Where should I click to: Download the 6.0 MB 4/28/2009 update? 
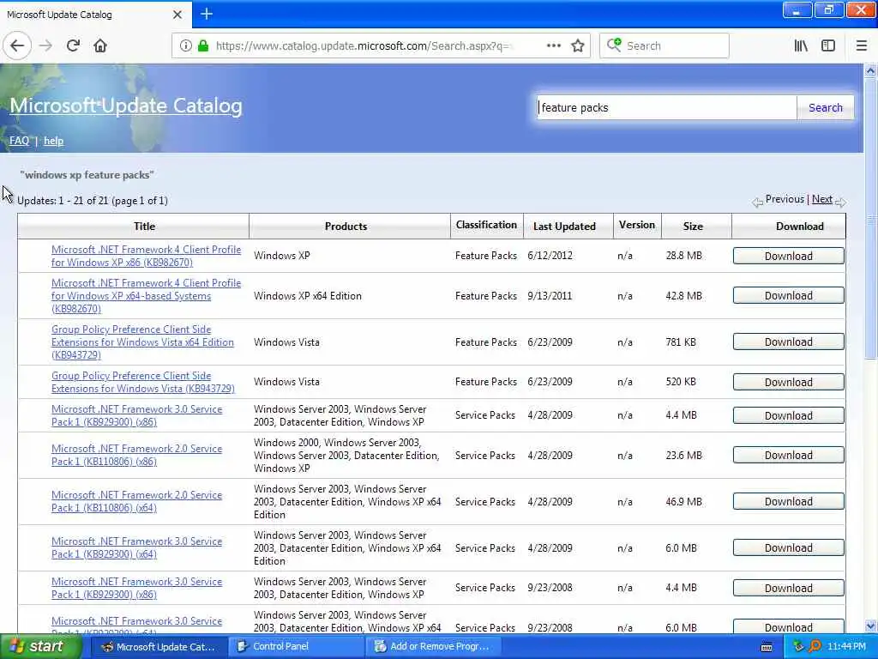pos(789,548)
